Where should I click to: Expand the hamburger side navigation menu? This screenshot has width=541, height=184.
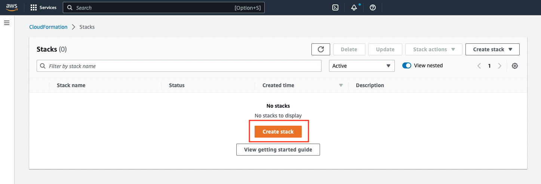coord(6,23)
